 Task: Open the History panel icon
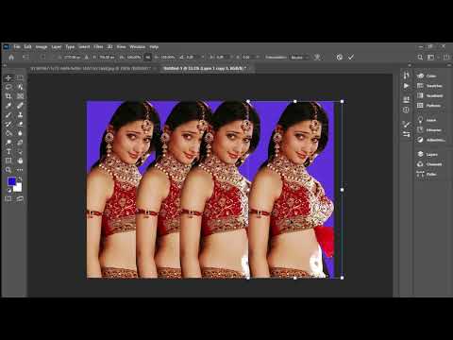(x=406, y=75)
